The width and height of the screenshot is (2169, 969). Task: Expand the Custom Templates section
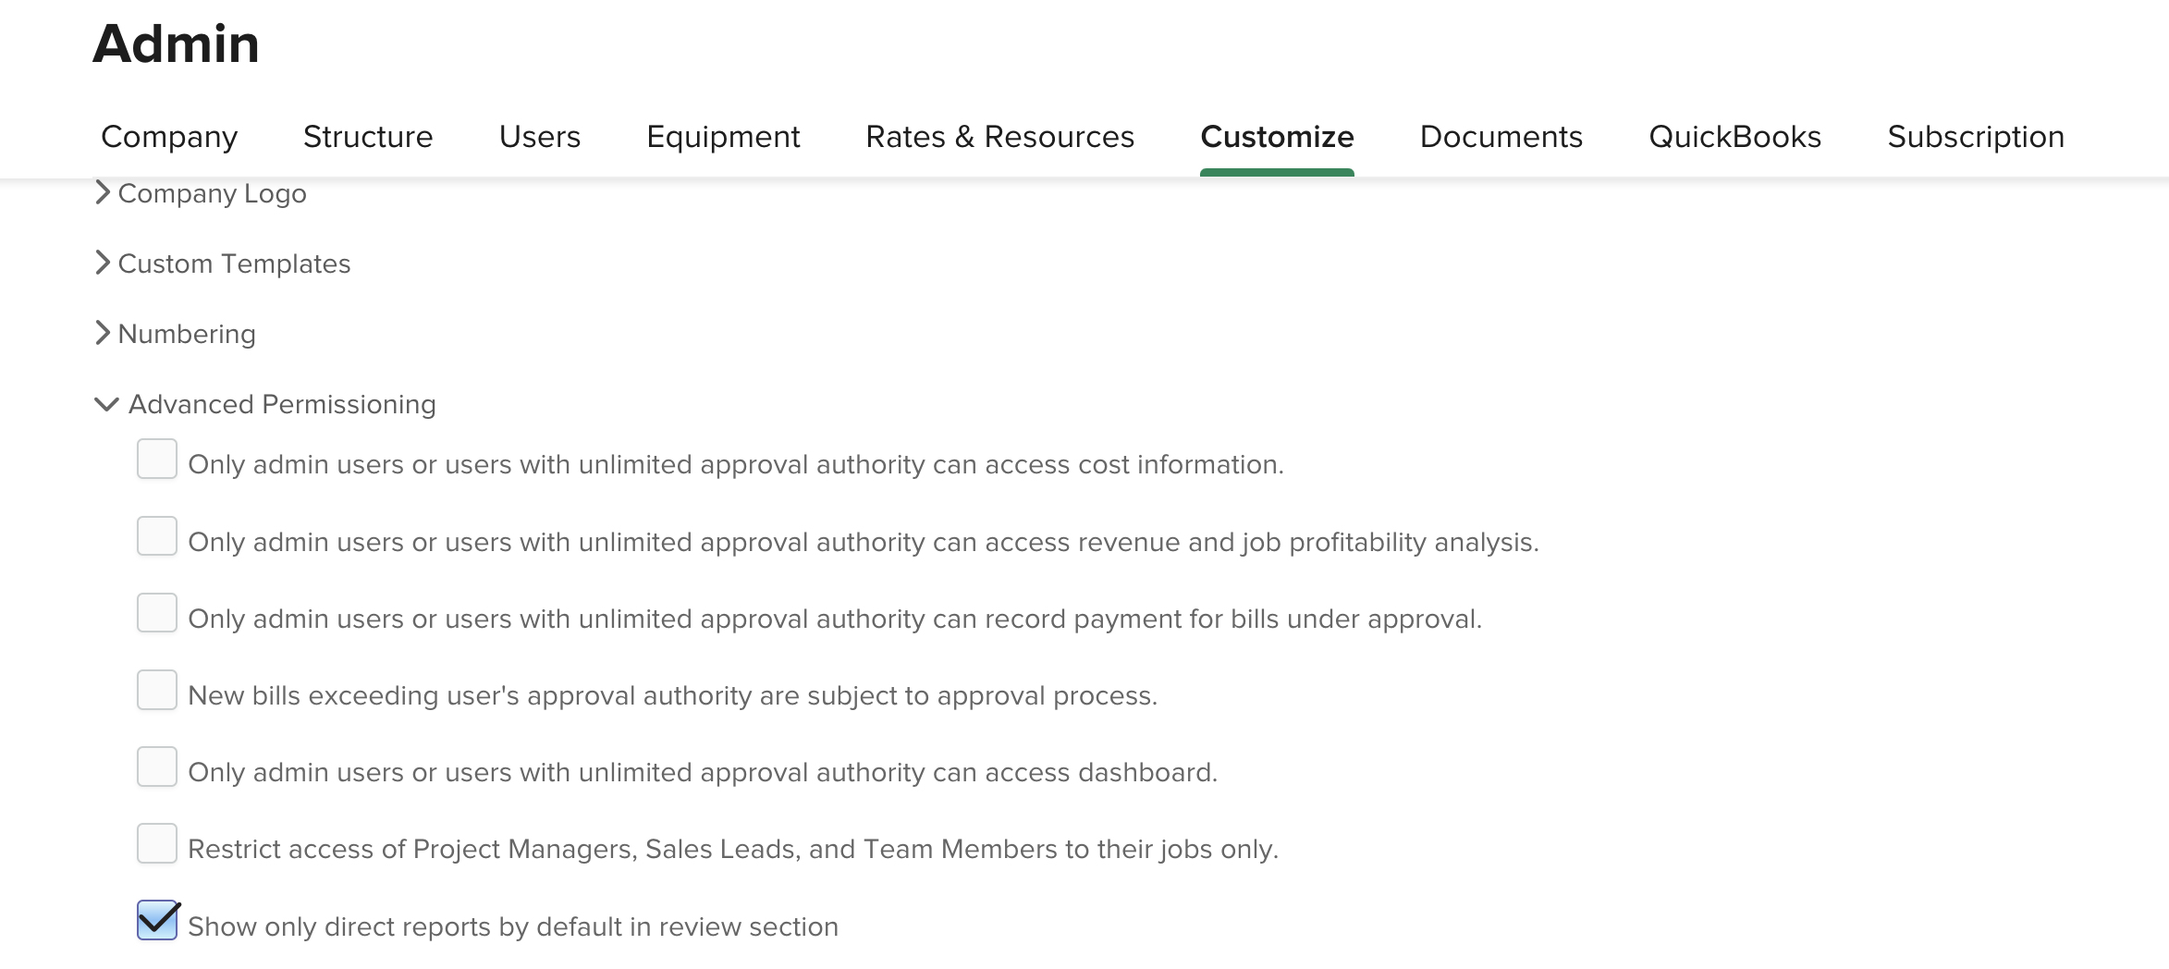pos(233,264)
